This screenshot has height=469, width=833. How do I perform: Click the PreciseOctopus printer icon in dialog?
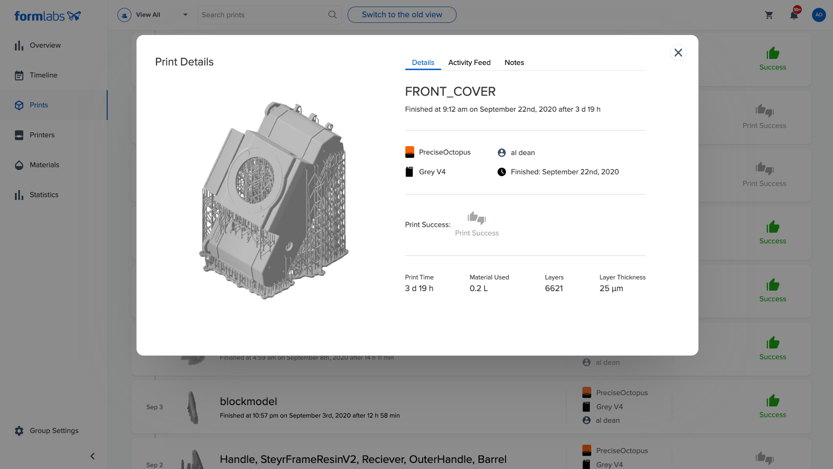[x=410, y=152]
